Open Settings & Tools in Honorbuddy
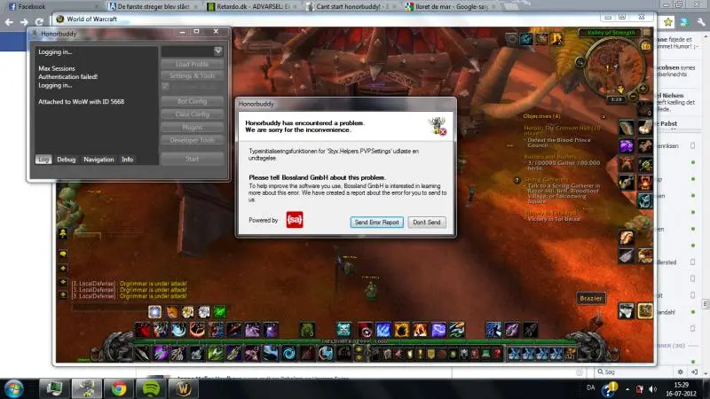Viewport: 710px width, 399px height. click(192, 75)
